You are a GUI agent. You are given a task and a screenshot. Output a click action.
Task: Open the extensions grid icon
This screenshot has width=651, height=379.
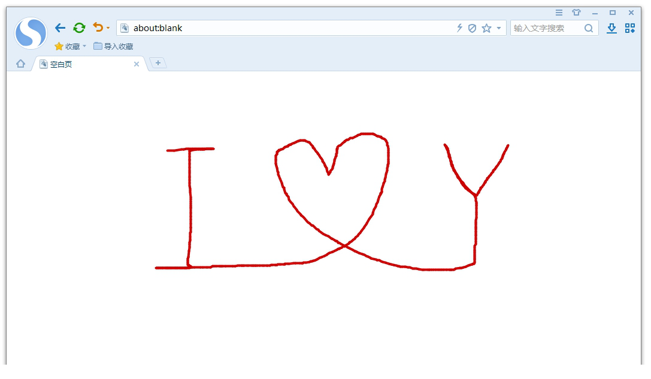[630, 28]
